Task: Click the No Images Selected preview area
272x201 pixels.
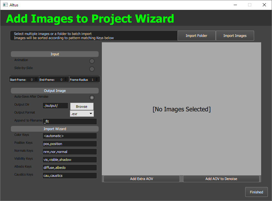Action: [181, 109]
